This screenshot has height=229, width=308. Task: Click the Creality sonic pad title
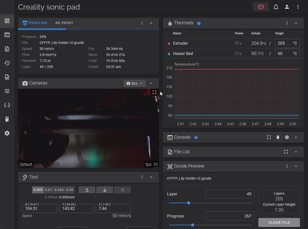click(49, 7)
